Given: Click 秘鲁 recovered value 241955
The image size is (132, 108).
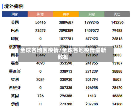Looking at the screenshot, I should point(92,63).
